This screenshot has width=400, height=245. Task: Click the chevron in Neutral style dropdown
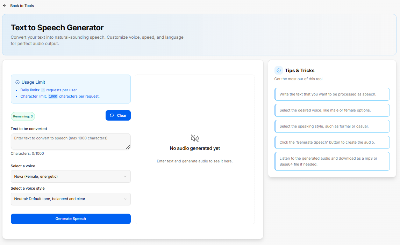pos(125,199)
